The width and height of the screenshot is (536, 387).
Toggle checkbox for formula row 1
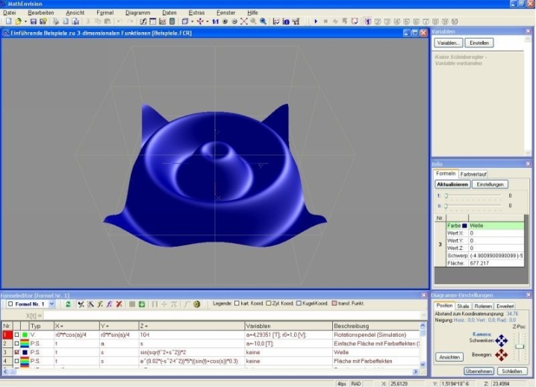click(16, 336)
